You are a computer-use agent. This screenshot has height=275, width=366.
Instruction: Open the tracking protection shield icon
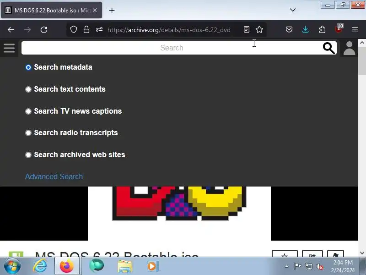click(74, 29)
